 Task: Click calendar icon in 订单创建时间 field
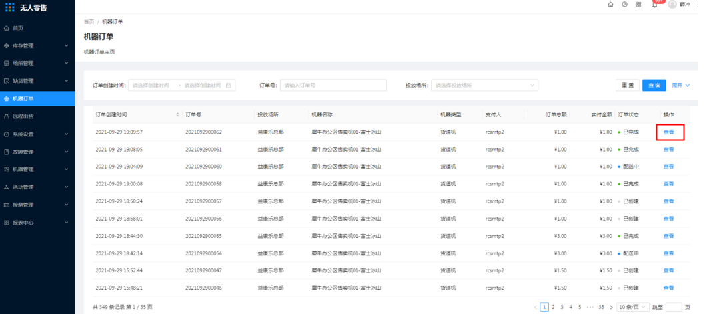(229, 85)
